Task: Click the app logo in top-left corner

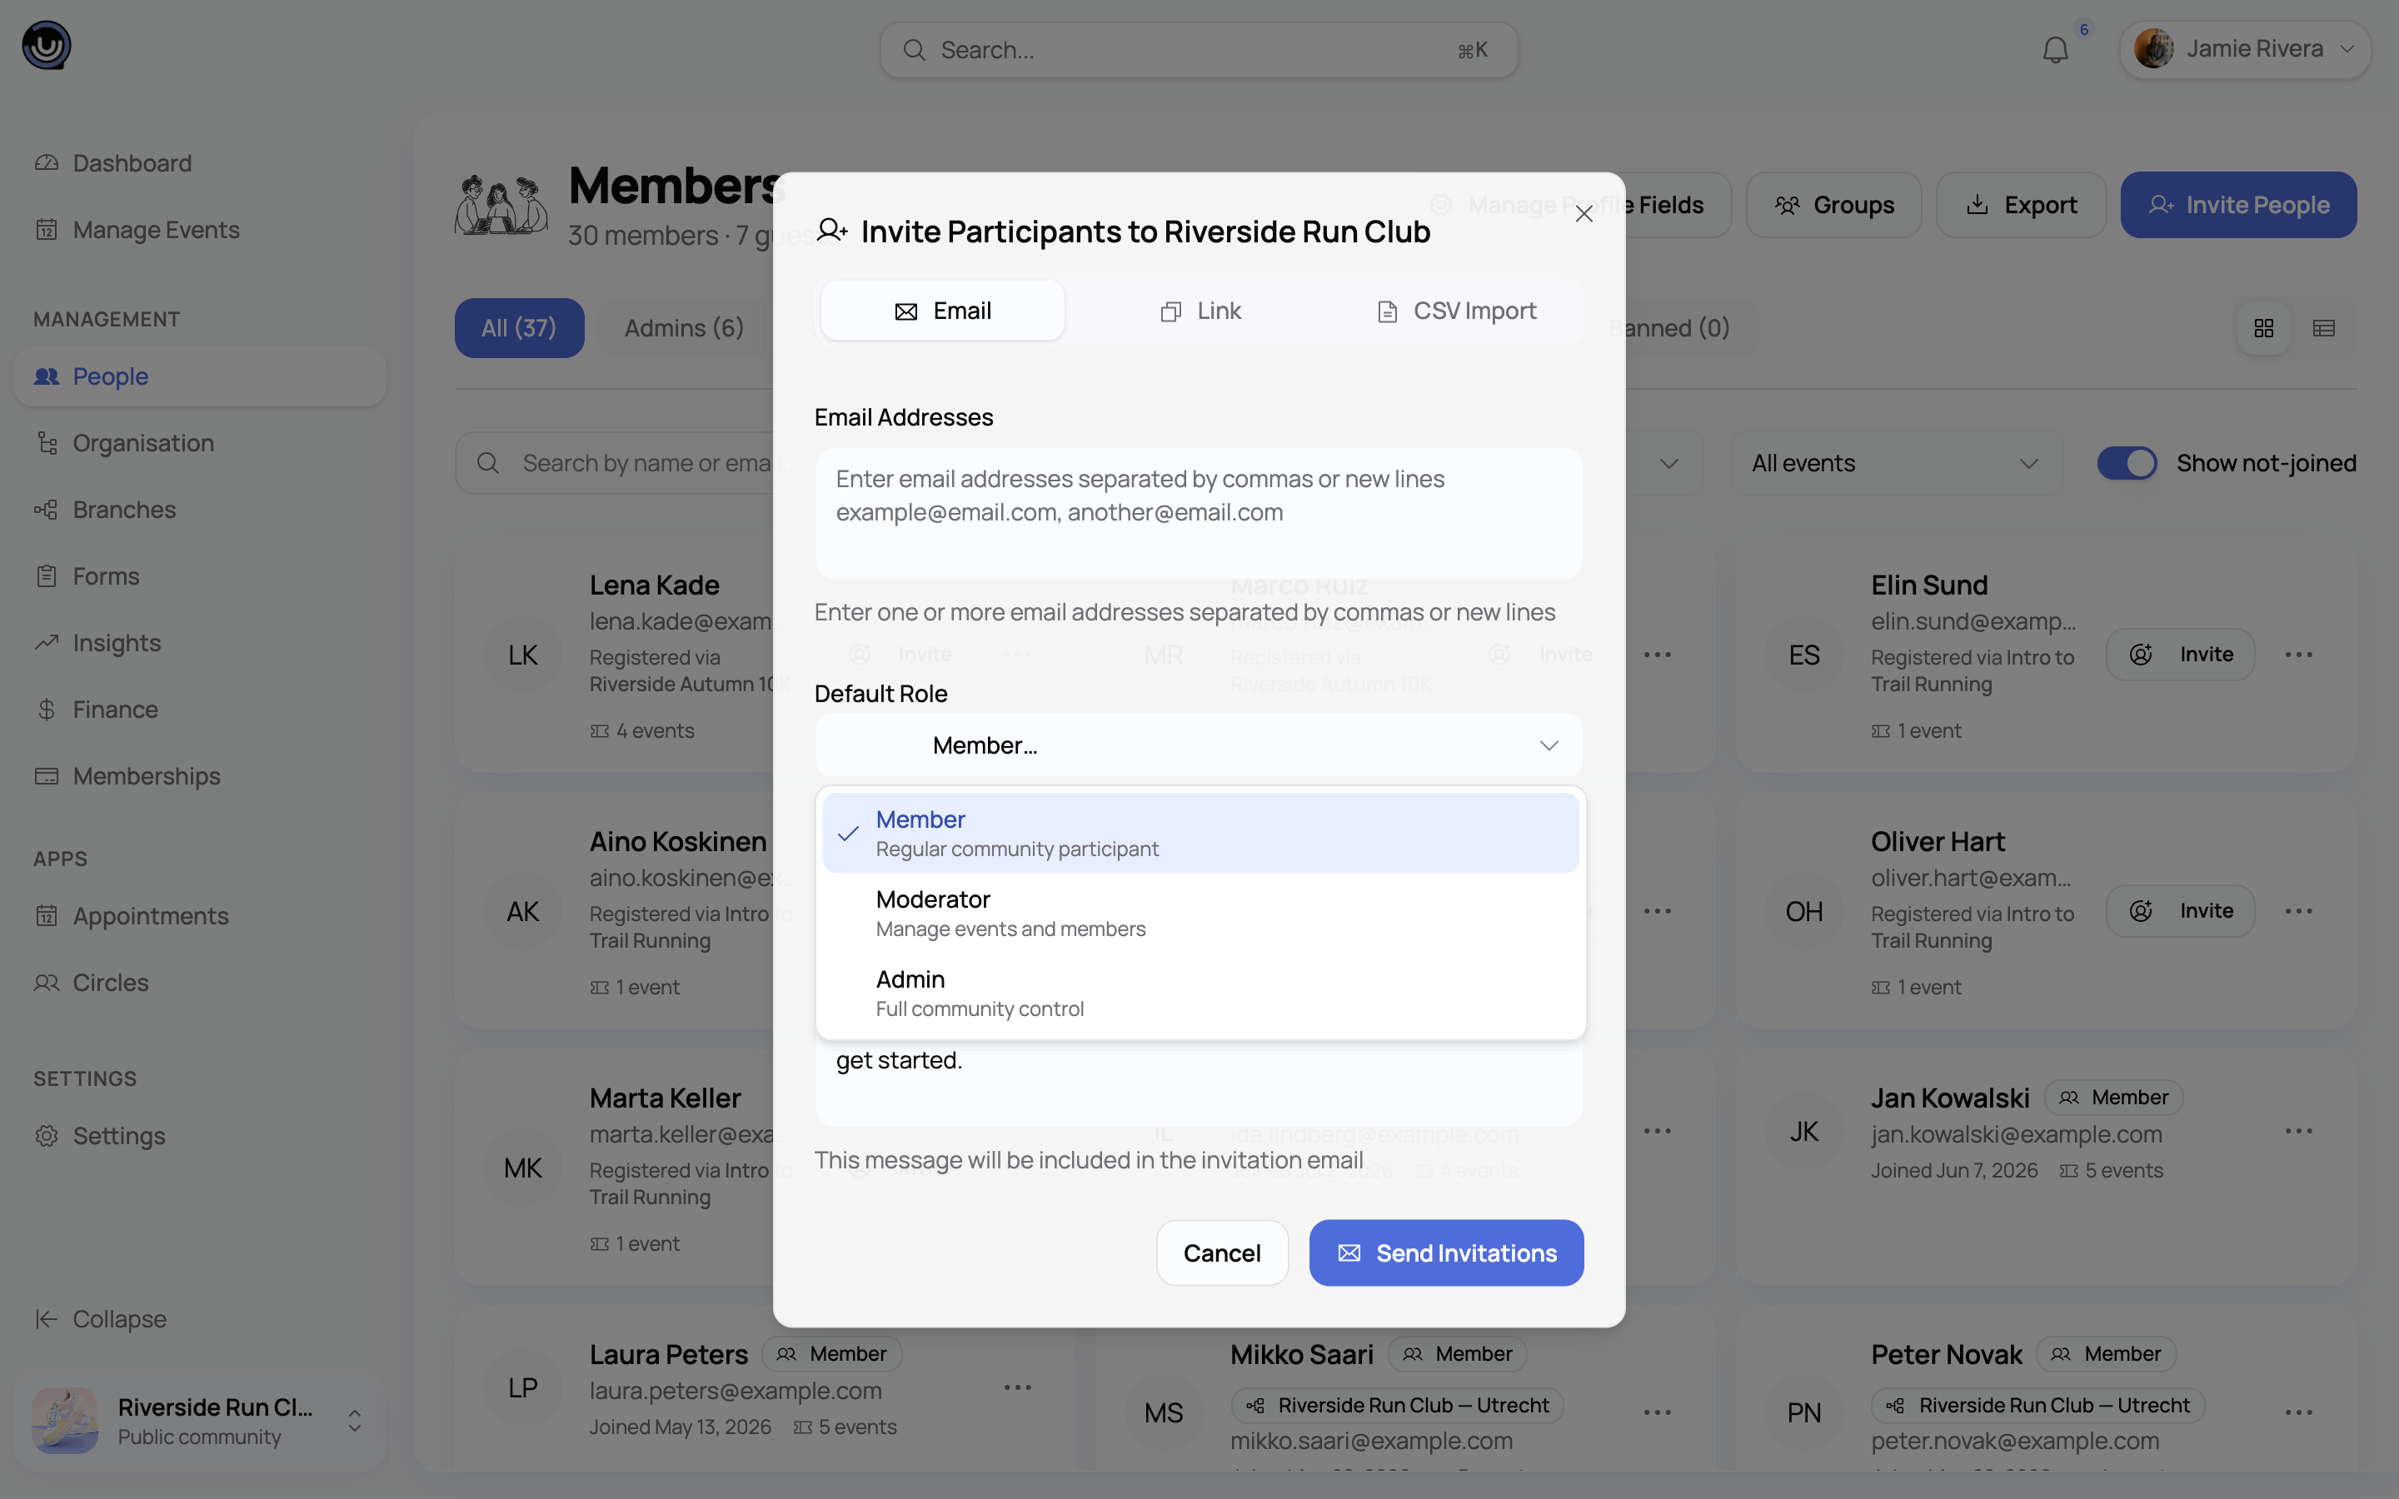Action: point(47,46)
